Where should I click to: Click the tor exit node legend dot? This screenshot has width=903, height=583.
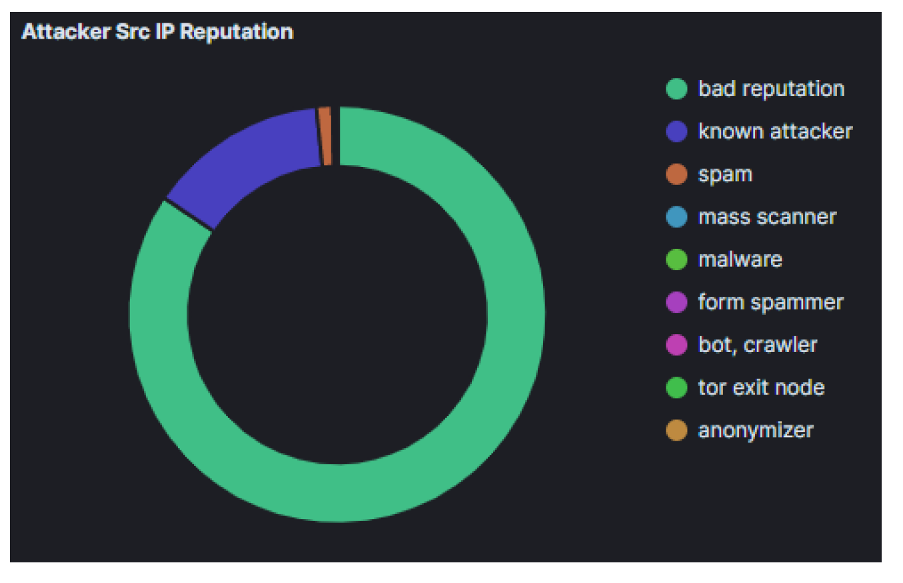click(676, 387)
